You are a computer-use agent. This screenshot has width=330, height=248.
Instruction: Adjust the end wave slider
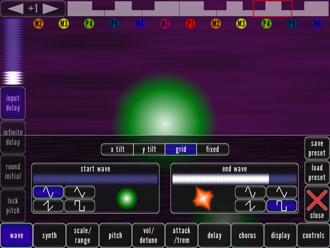[234, 179]
